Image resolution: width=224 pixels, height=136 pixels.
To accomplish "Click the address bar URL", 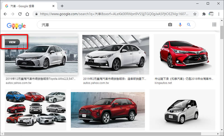I will [114, 14].
